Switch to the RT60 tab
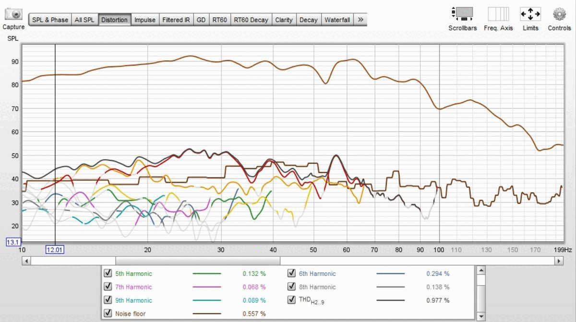This screenshot has width=576, height=322. click(219, 20)
